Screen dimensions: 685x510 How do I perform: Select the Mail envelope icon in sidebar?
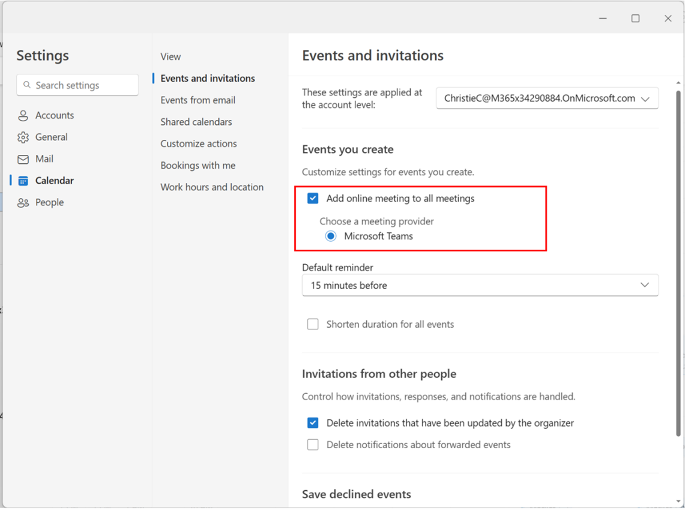click(24, 158)
